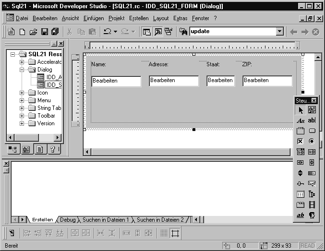
Task: Select the Edit Box 'ab|' control
Action: pos(312,120)
